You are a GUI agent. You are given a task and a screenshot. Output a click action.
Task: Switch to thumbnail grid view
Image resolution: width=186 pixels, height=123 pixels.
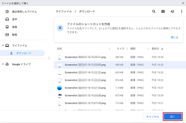tap(163, 11)
